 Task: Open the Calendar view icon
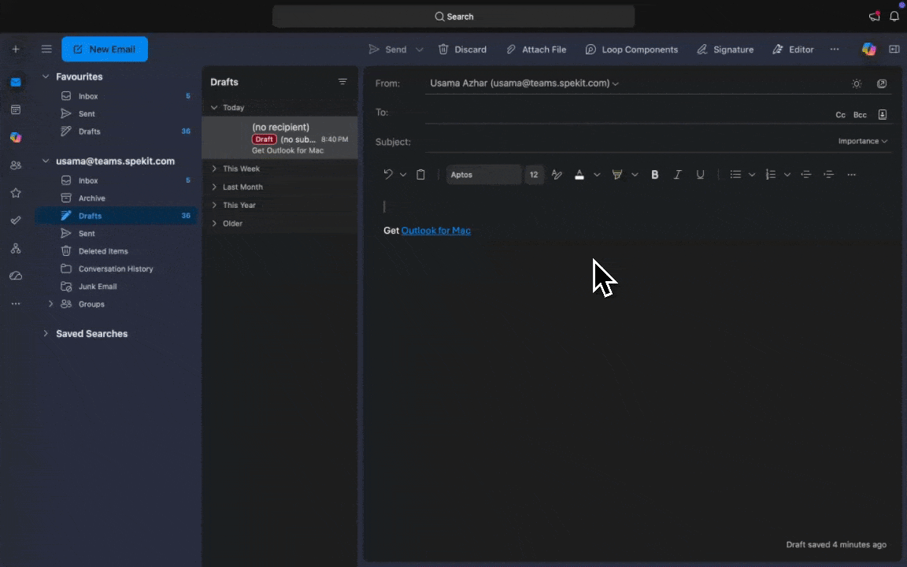click(16, 110)
